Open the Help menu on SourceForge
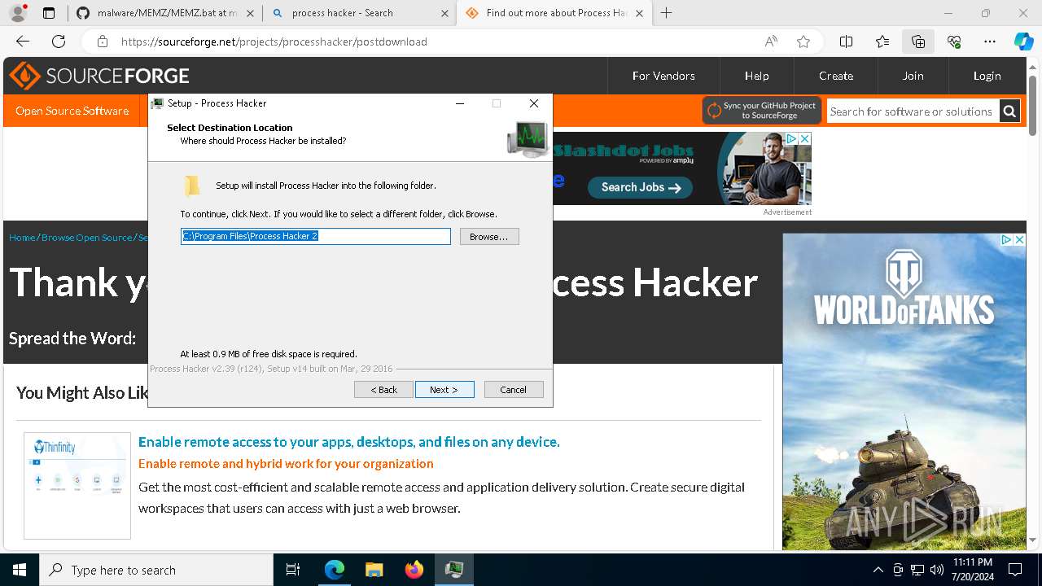This screenshot has width=1042, height=586. 756,76
